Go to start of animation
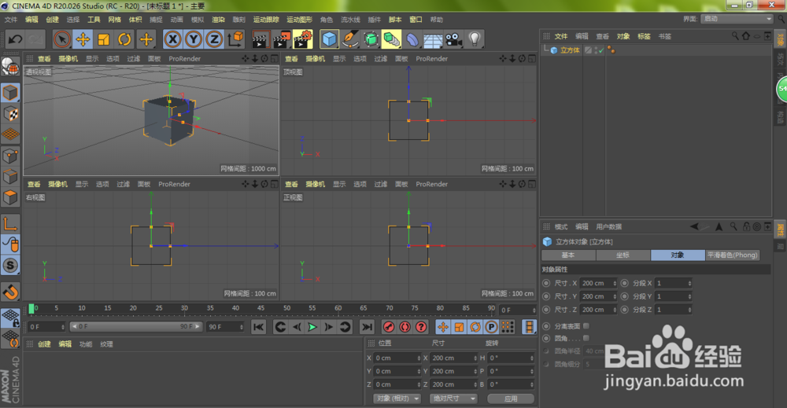The width and height of the screenshot is (787, 408). 258,327
